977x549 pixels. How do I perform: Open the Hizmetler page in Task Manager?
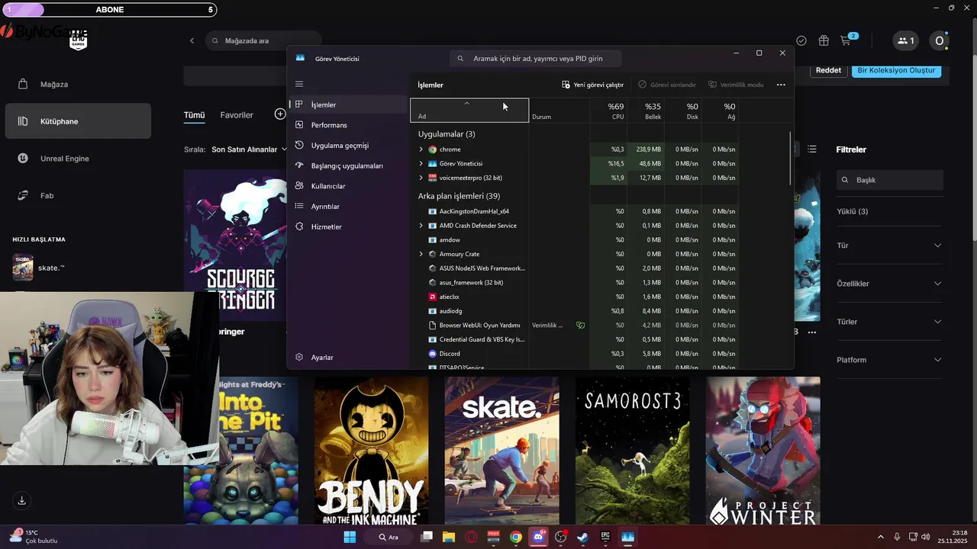348,226
